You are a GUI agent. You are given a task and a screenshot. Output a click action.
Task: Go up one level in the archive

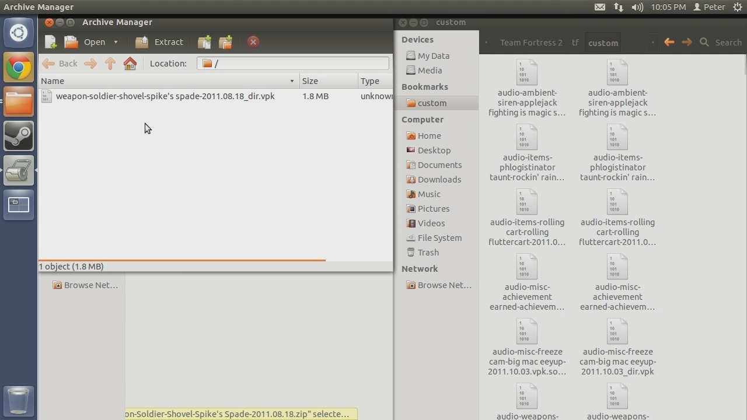110,64
